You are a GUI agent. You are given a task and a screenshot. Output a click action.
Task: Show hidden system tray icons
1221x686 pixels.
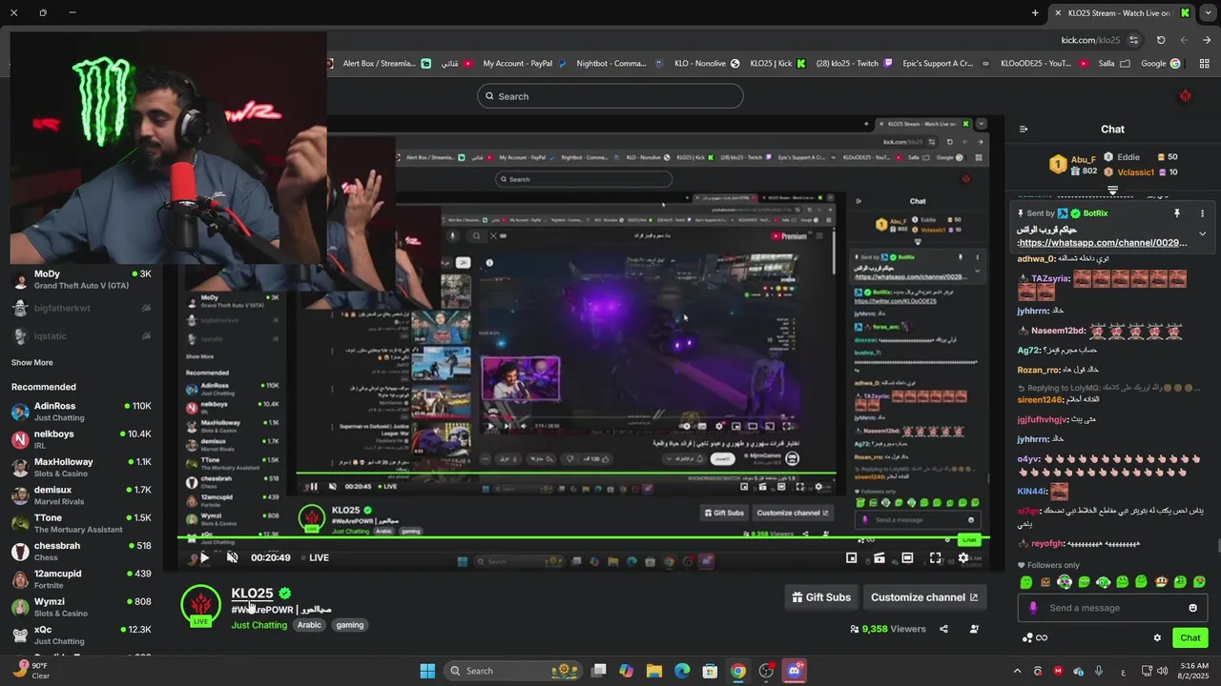click(1017, 671)
